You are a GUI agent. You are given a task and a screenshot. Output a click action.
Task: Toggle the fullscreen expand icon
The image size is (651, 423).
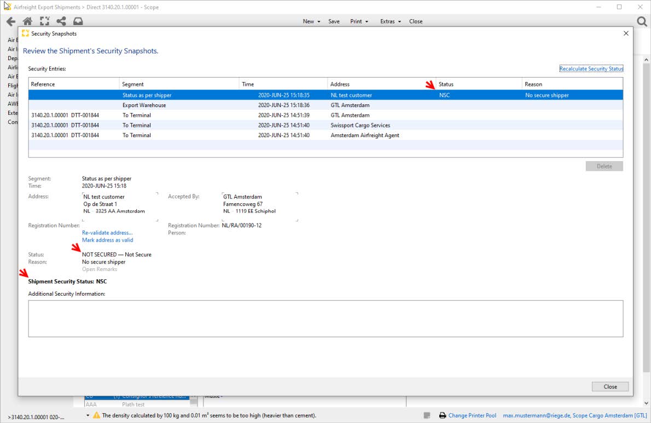click(44, 21)
